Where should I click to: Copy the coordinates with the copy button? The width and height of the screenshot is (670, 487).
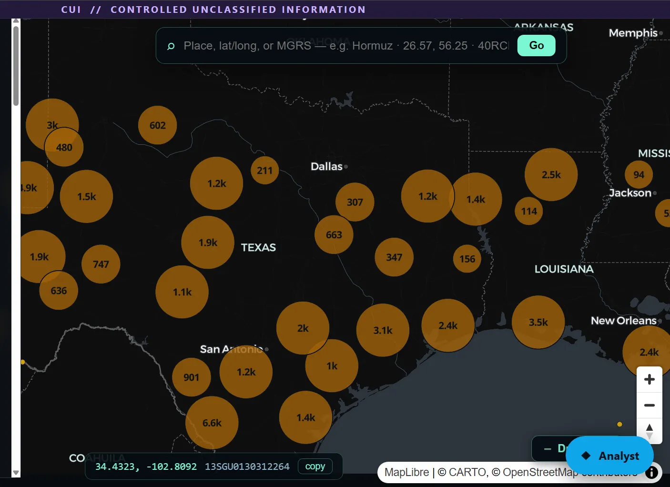pyautogui.click(x=315, y=466)
